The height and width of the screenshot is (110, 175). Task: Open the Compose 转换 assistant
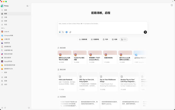(x=15, y=35)
